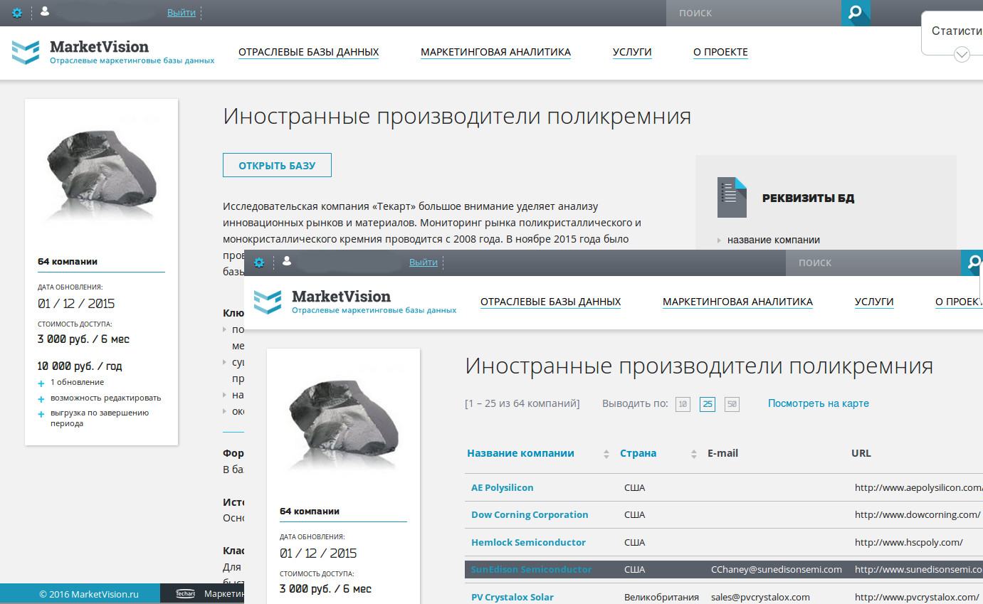This screenshot has width=983, height=604.
Task: Open the AE Polysilicon company link
Action: (x=503, y=487)
